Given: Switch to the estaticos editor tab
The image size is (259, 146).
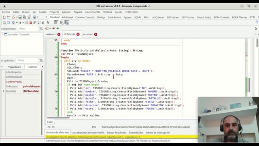Looking at the screenshot, I should [x=88, y=34].
